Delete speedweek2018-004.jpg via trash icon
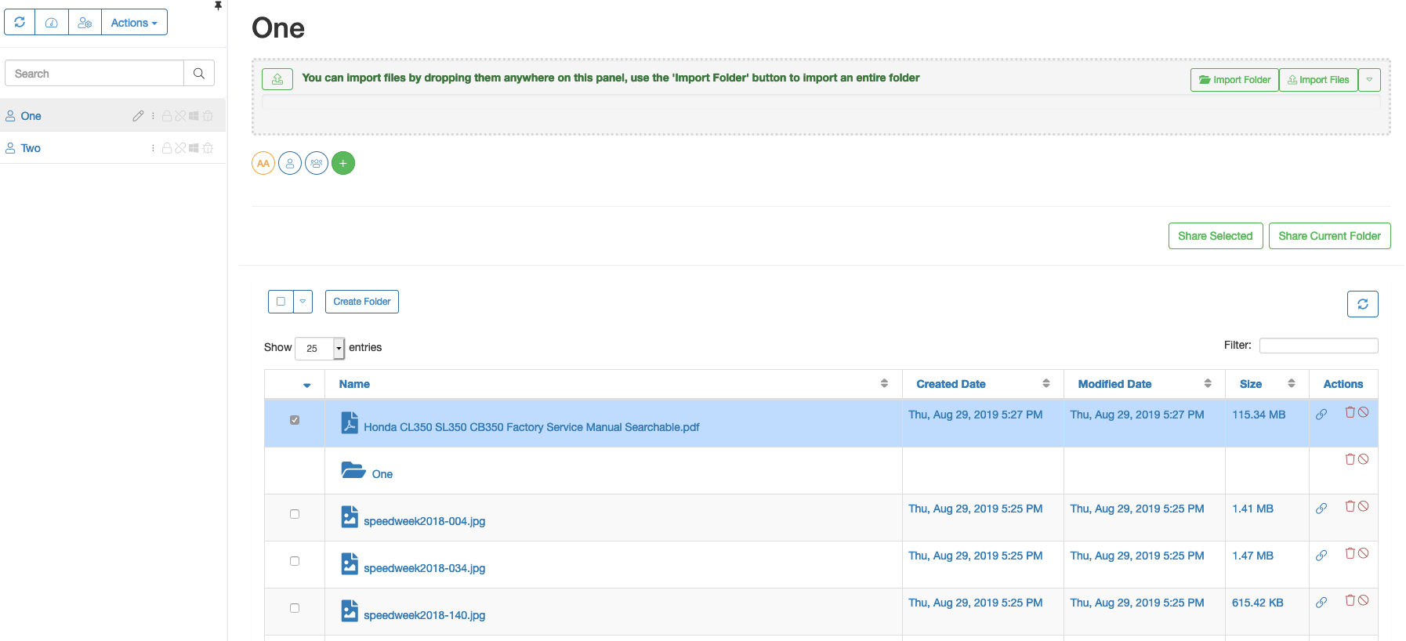Screen dimensions: 1406x641 pos(1350,506)
